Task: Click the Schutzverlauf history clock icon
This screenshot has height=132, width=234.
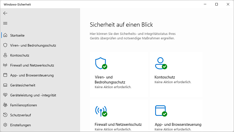Action: [x=5, y=115]
